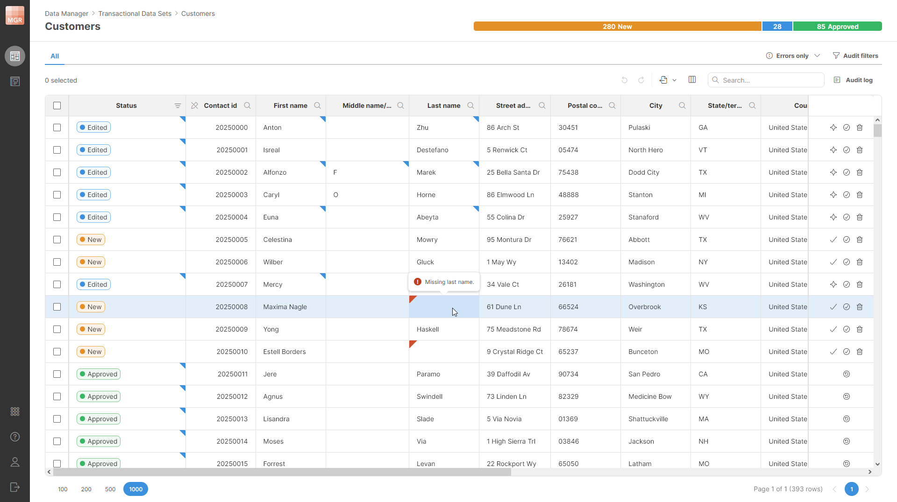Expand the export format chevron

pos(675,80)
